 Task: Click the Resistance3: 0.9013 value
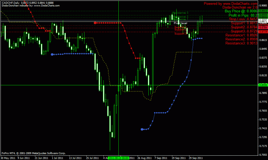coord(241,43)
